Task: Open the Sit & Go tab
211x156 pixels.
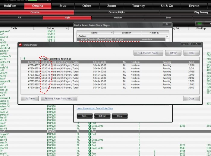Action: coord(167,6)
